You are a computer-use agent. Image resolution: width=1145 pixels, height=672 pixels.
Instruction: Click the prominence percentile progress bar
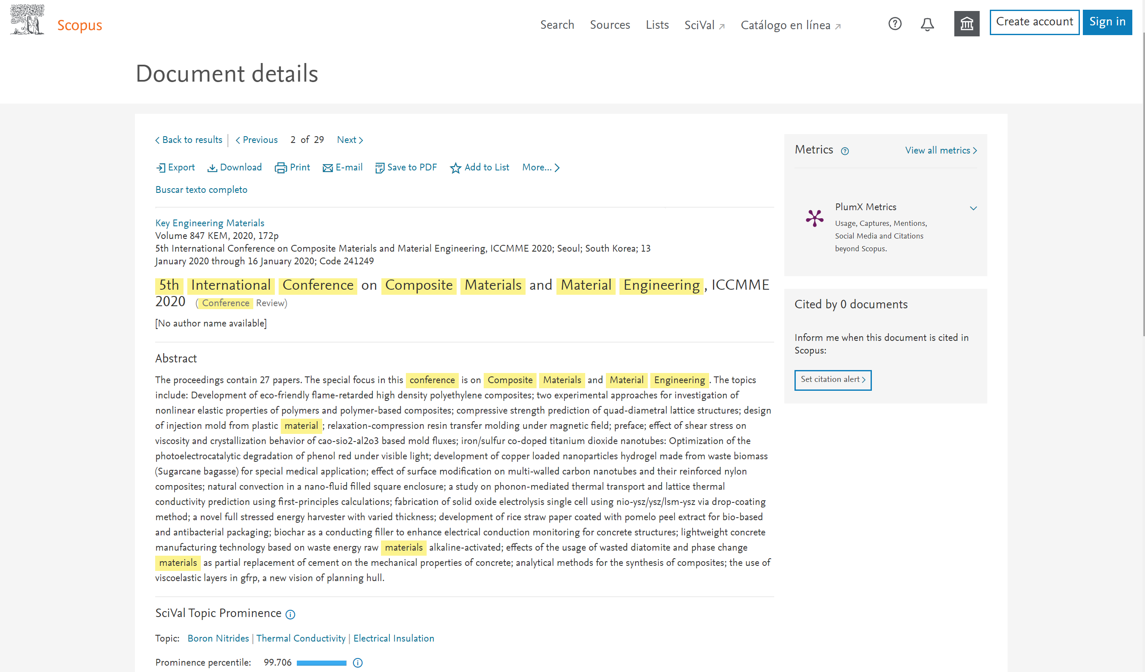[x=321, y=663]
